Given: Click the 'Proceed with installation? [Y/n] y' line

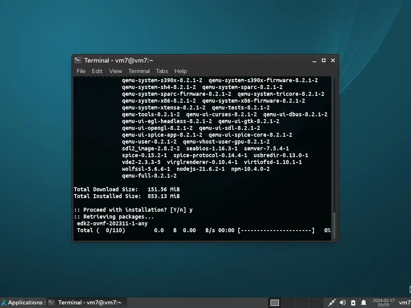Looking at the screenshot, I should click(133, 210).
